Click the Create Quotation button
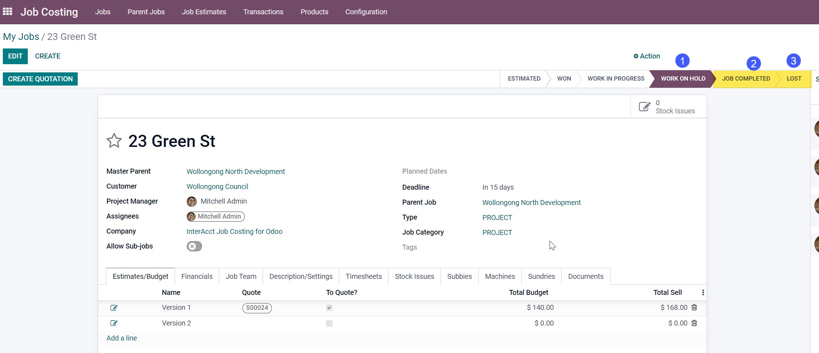This screenshot has height=353, width=819. [40, 79]
